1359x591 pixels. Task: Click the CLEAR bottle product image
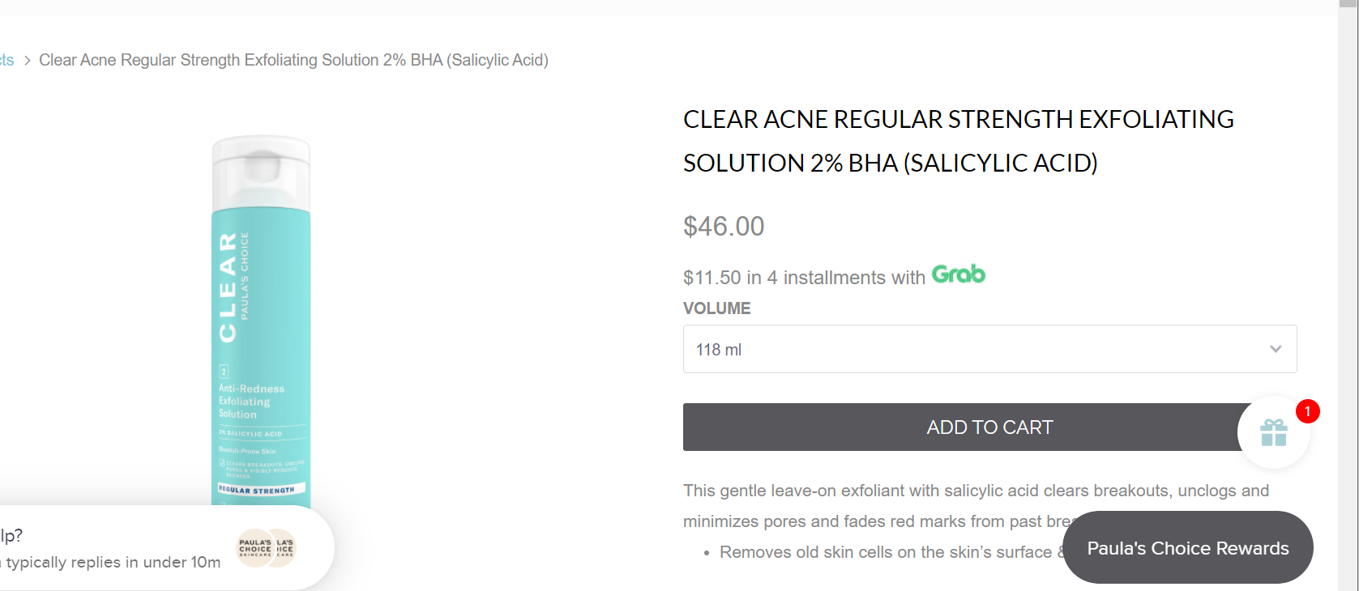(260, 321)
